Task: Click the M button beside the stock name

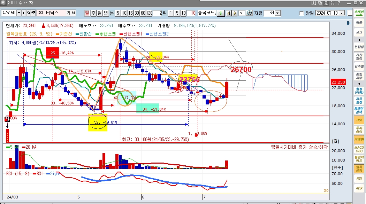Action: pyautogui.click(x=73, y=13)
